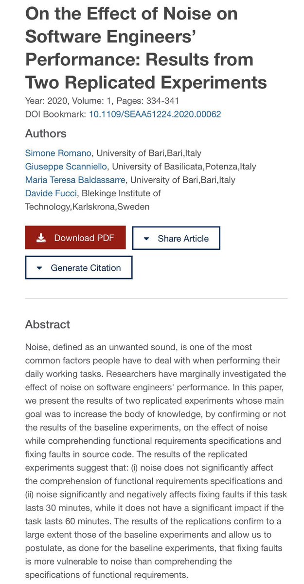Open author Davide Fucci's profile
This screenshot has width=304, height=584.
click(x=51, y=193)
